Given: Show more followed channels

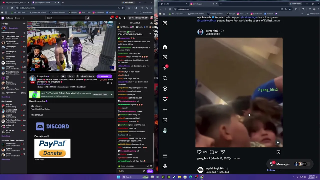Looking at the screenshot, I should (6, 97).
